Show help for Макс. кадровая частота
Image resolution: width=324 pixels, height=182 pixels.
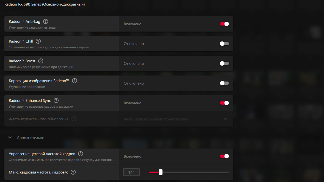[73, 172]
